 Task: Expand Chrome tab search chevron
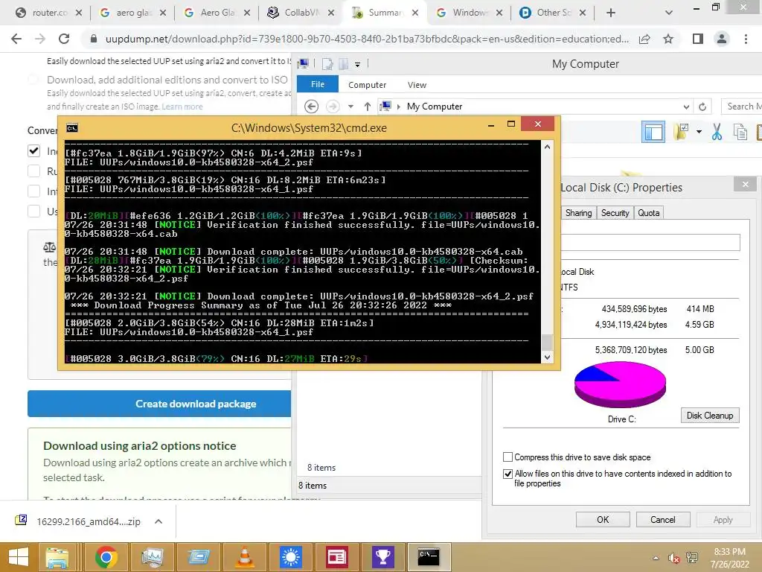669,13
